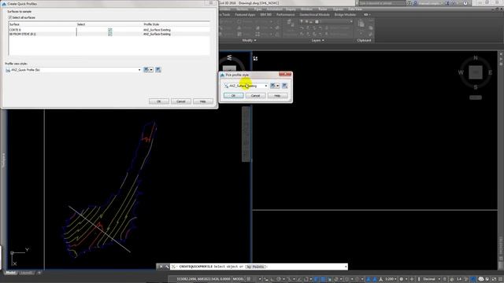Click edit style icon in Pick profile style dialog
504x283 pixels.
(272, 86)
